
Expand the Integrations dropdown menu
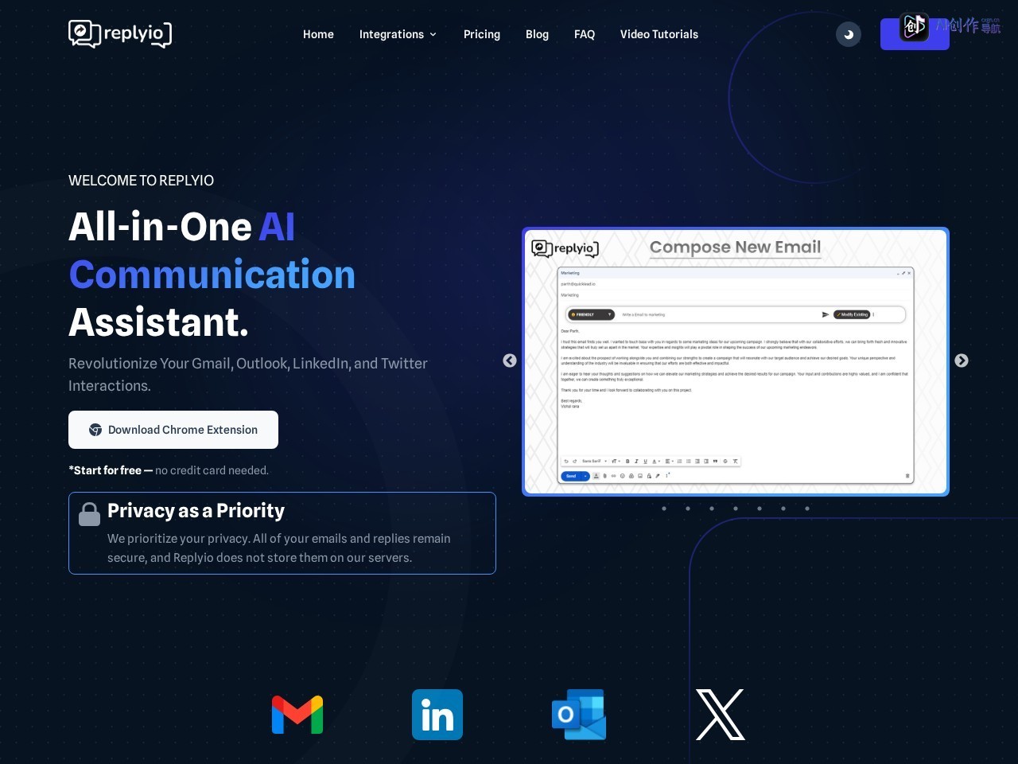(398, 34)
